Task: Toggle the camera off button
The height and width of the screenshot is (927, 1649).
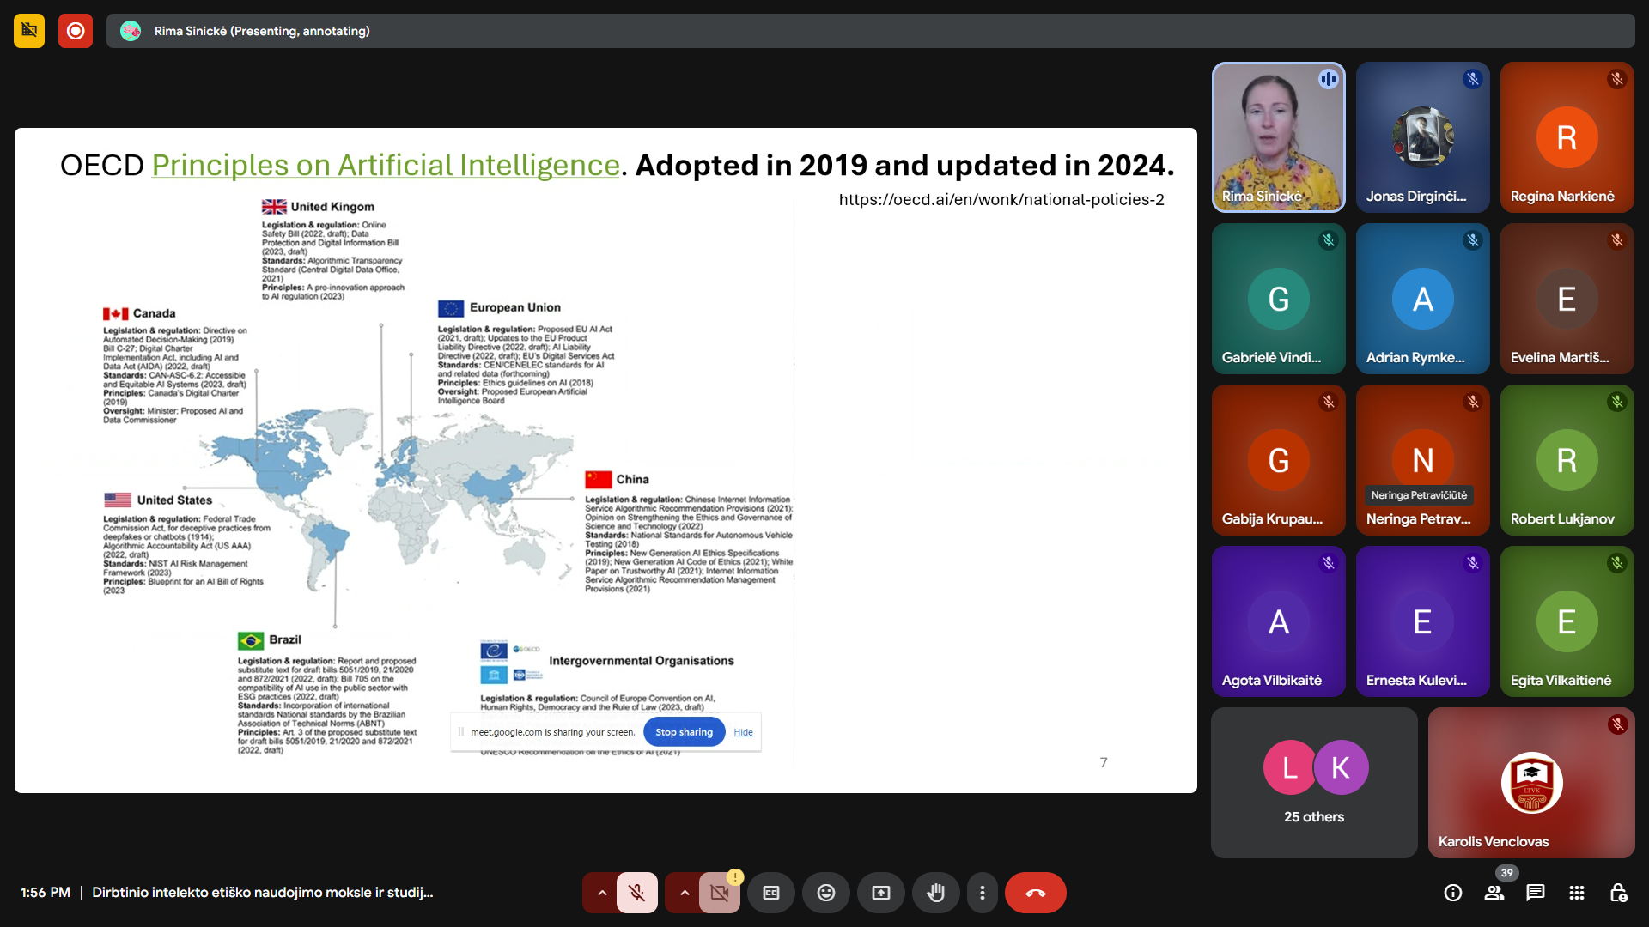Action: 720,893
